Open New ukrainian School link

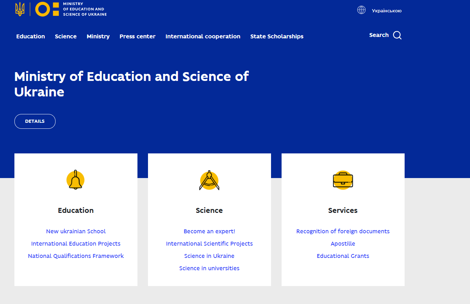click(x=76, y=231)
